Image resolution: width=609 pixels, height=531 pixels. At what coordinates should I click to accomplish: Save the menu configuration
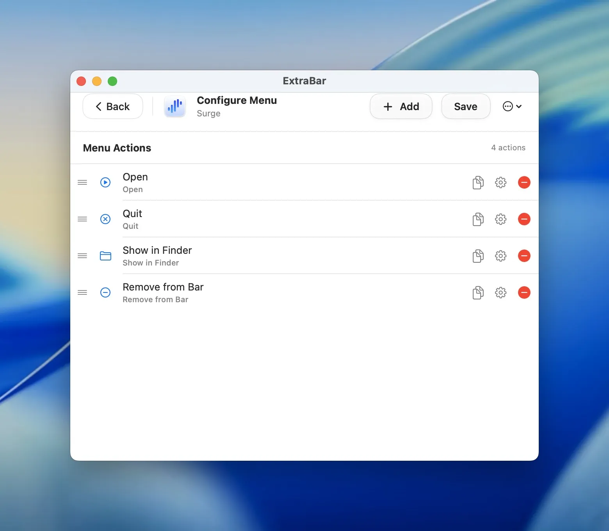[465, 106]
